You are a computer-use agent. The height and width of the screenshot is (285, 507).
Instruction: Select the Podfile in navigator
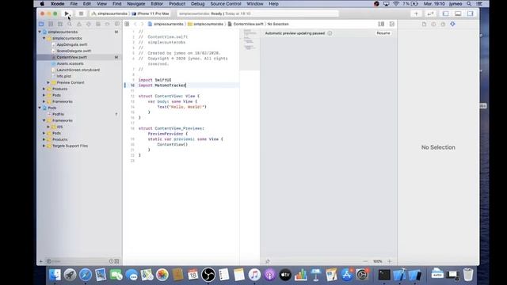pos(58,114)
